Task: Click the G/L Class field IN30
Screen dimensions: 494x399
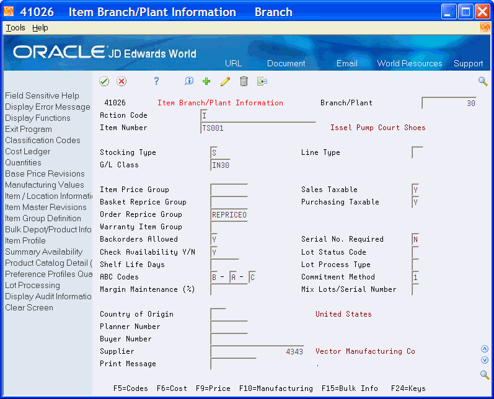Action: tap(220, 165)
